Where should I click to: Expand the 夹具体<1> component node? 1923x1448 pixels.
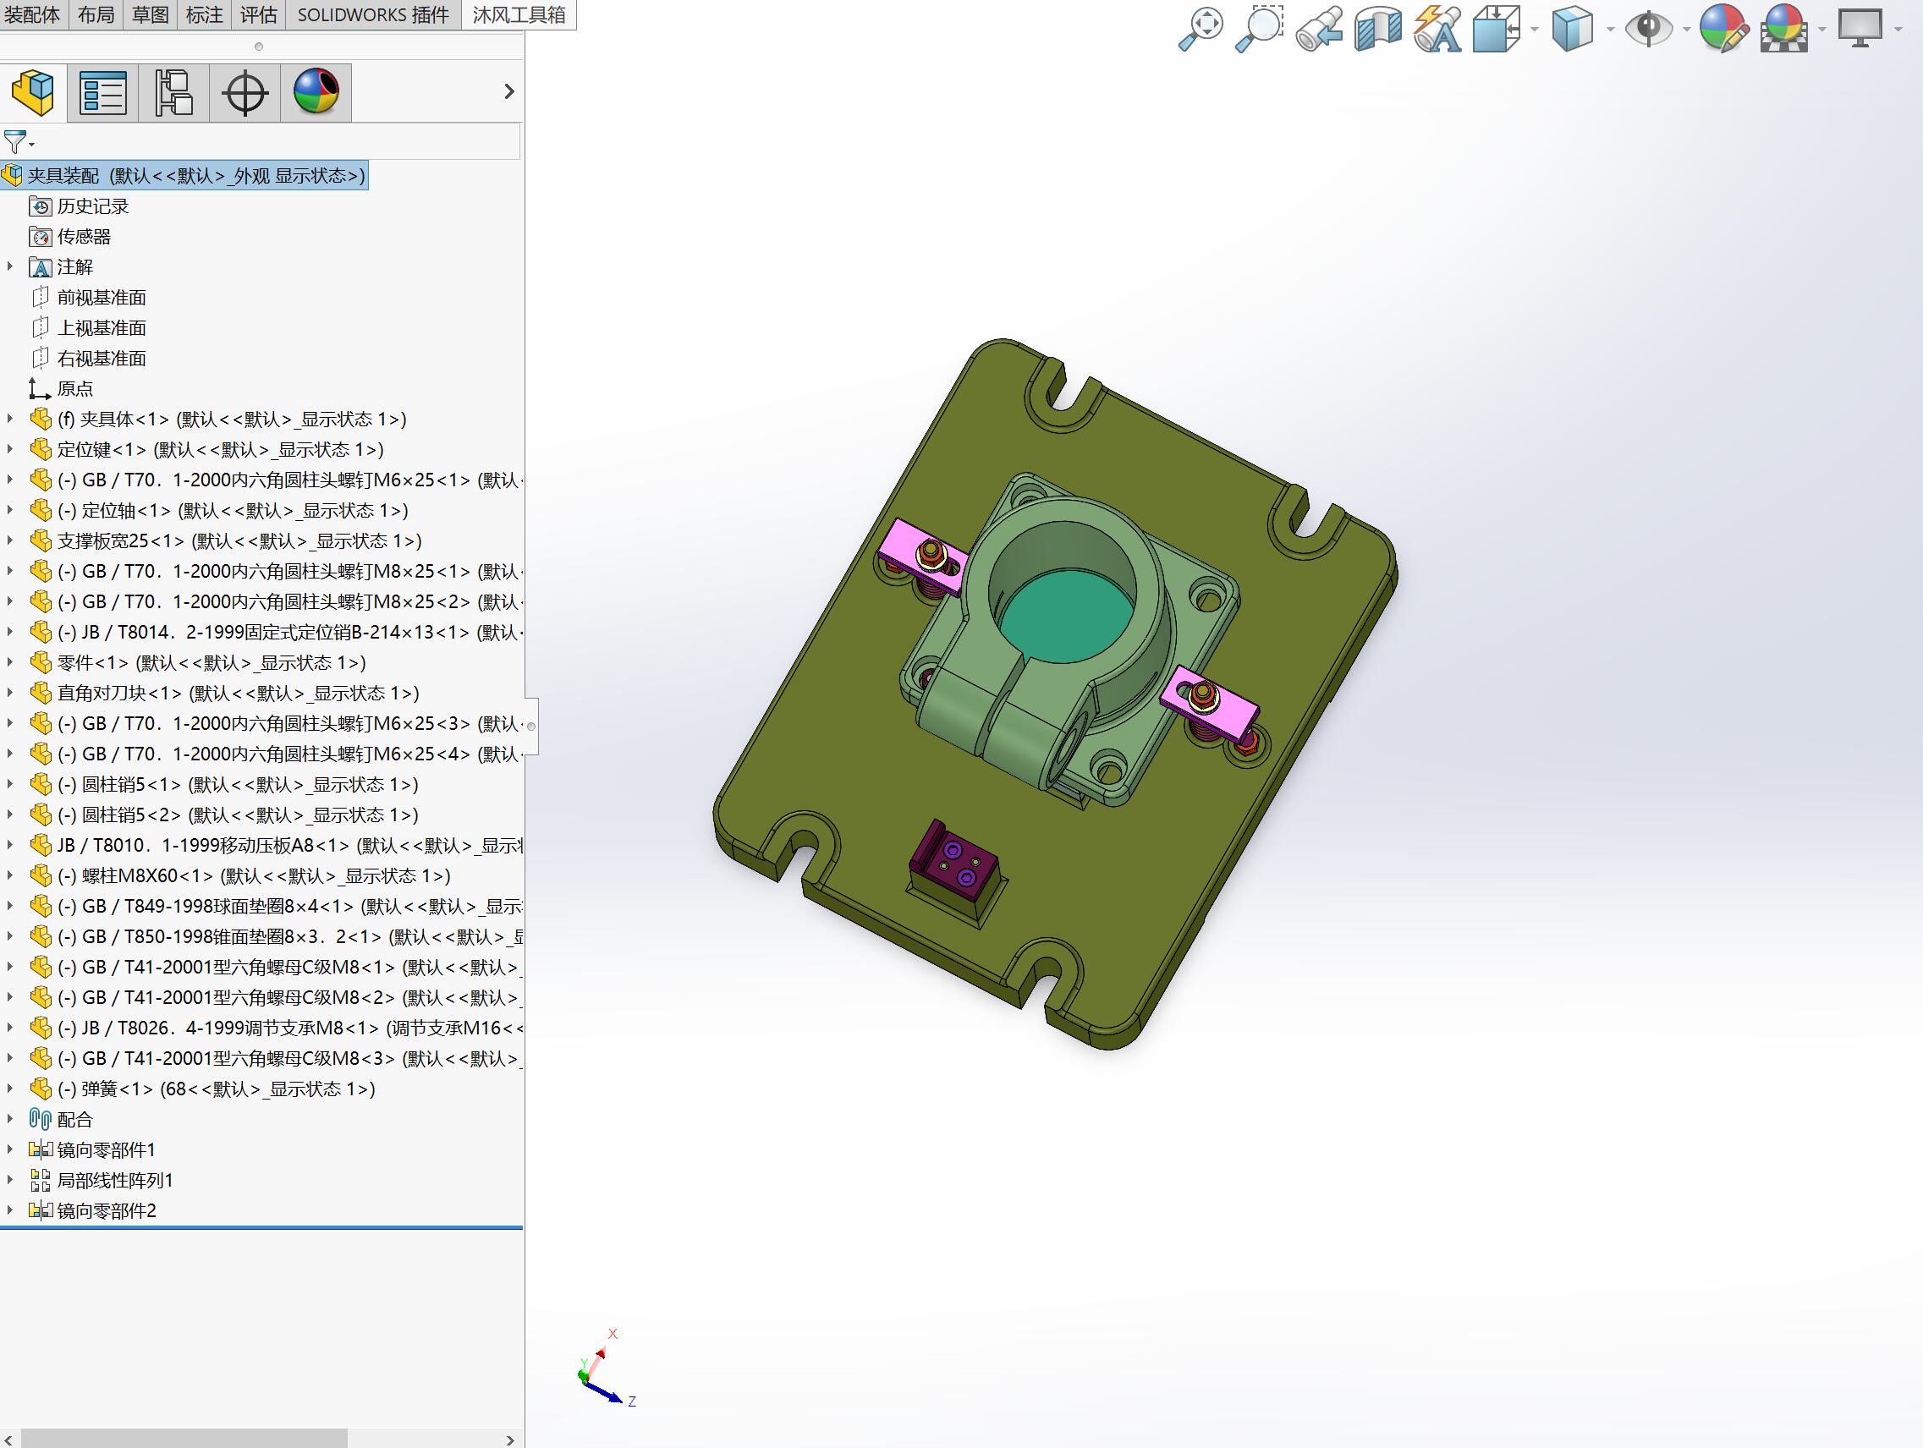pos(10,419)
